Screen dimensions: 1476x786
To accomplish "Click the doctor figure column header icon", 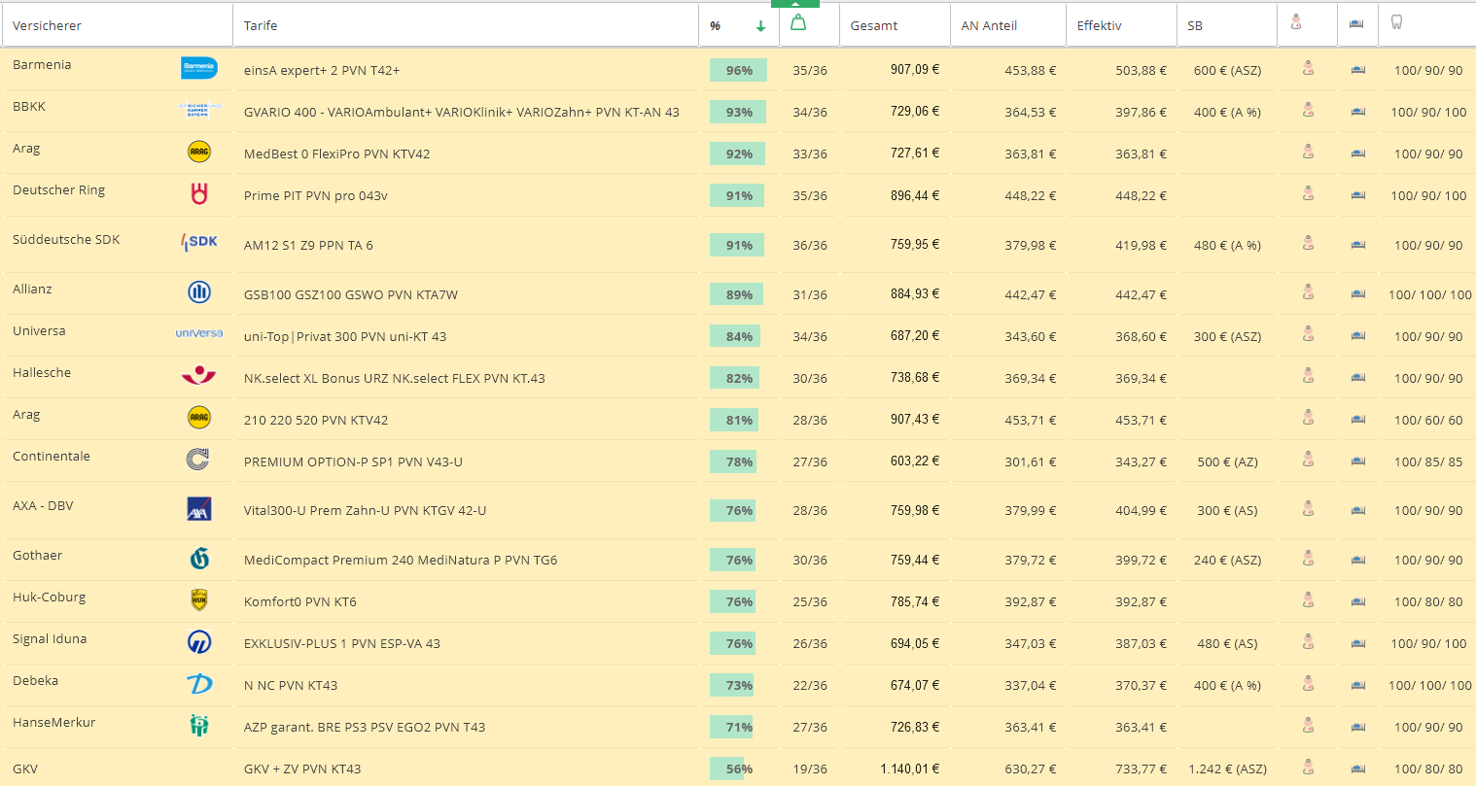I will [x=1296, y=21].
